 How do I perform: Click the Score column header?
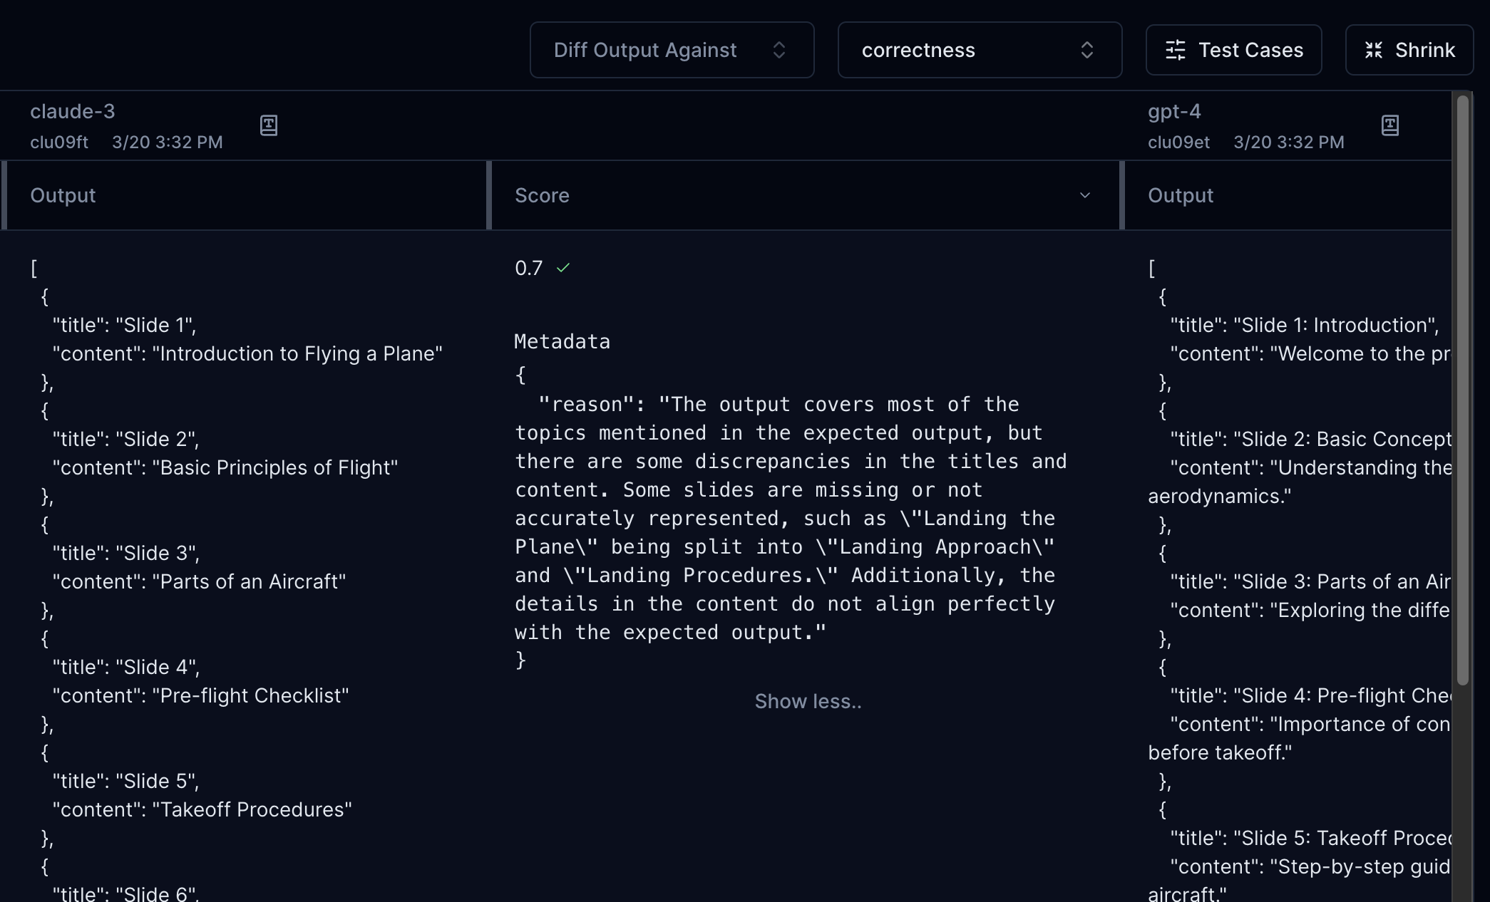[x=804, y=195]
